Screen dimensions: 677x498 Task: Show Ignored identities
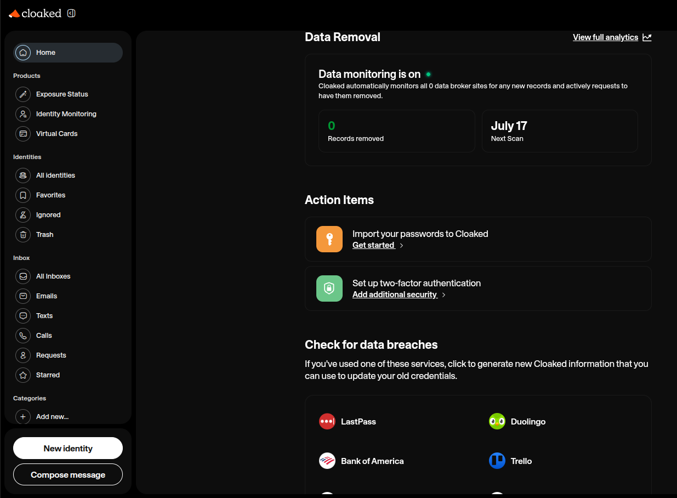48,215
